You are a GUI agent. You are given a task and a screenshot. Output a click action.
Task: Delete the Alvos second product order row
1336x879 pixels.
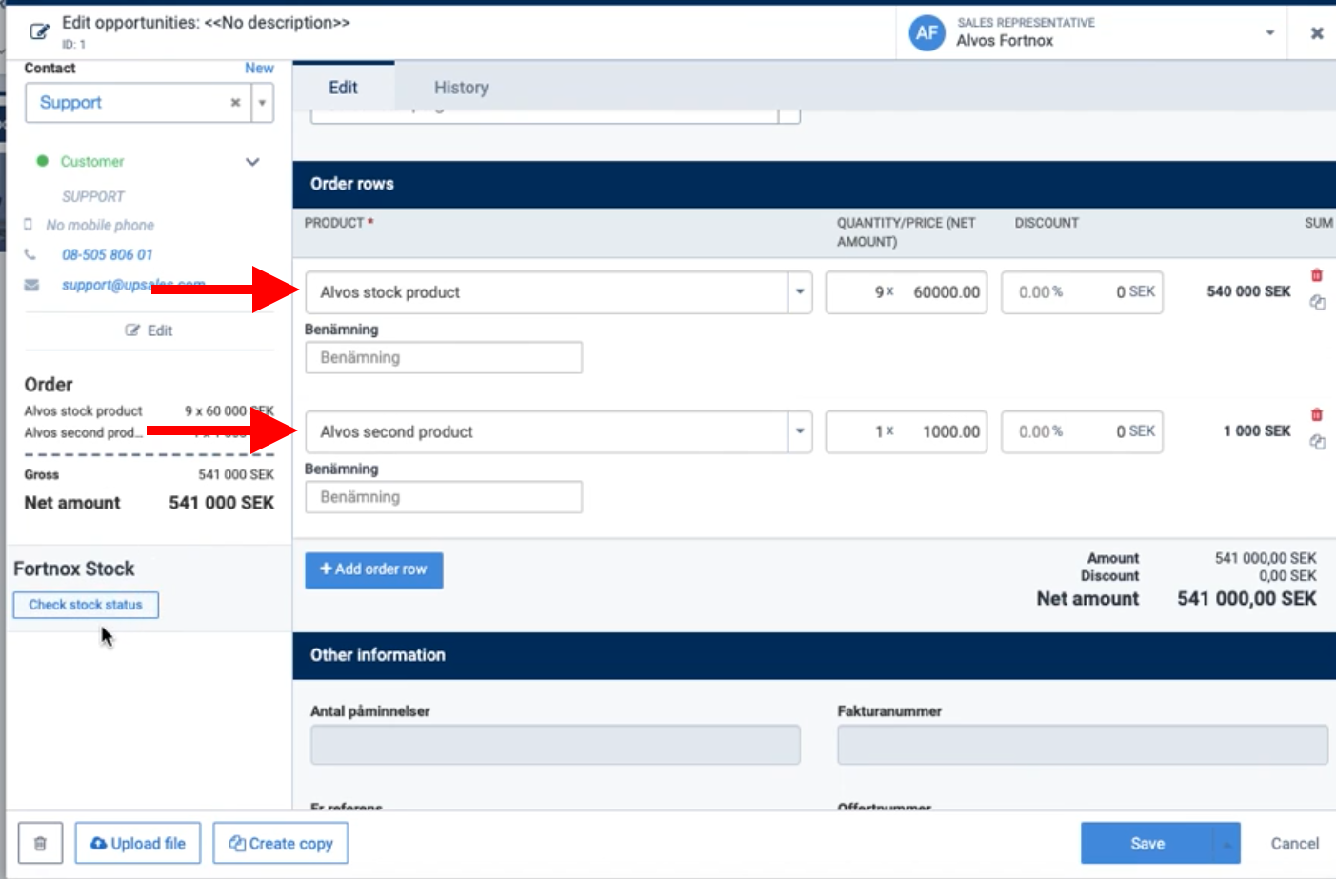click(x=1317, y=414)
